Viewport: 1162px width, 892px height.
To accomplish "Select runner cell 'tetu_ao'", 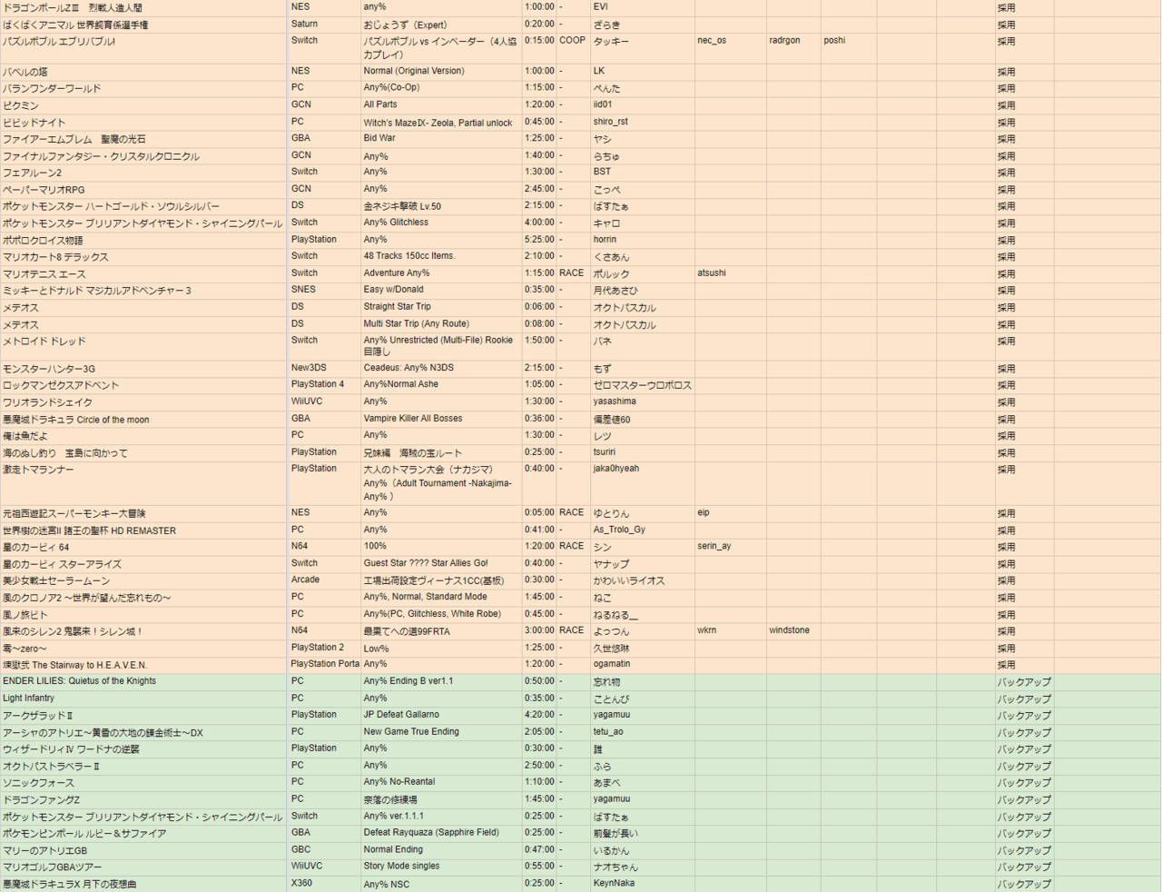I will 642,732.
